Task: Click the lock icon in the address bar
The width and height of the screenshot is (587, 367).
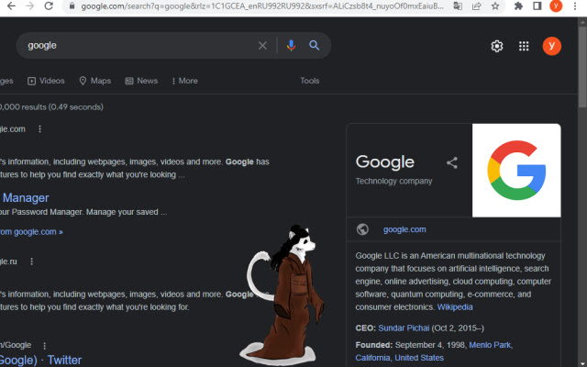Action: [72, 6]
